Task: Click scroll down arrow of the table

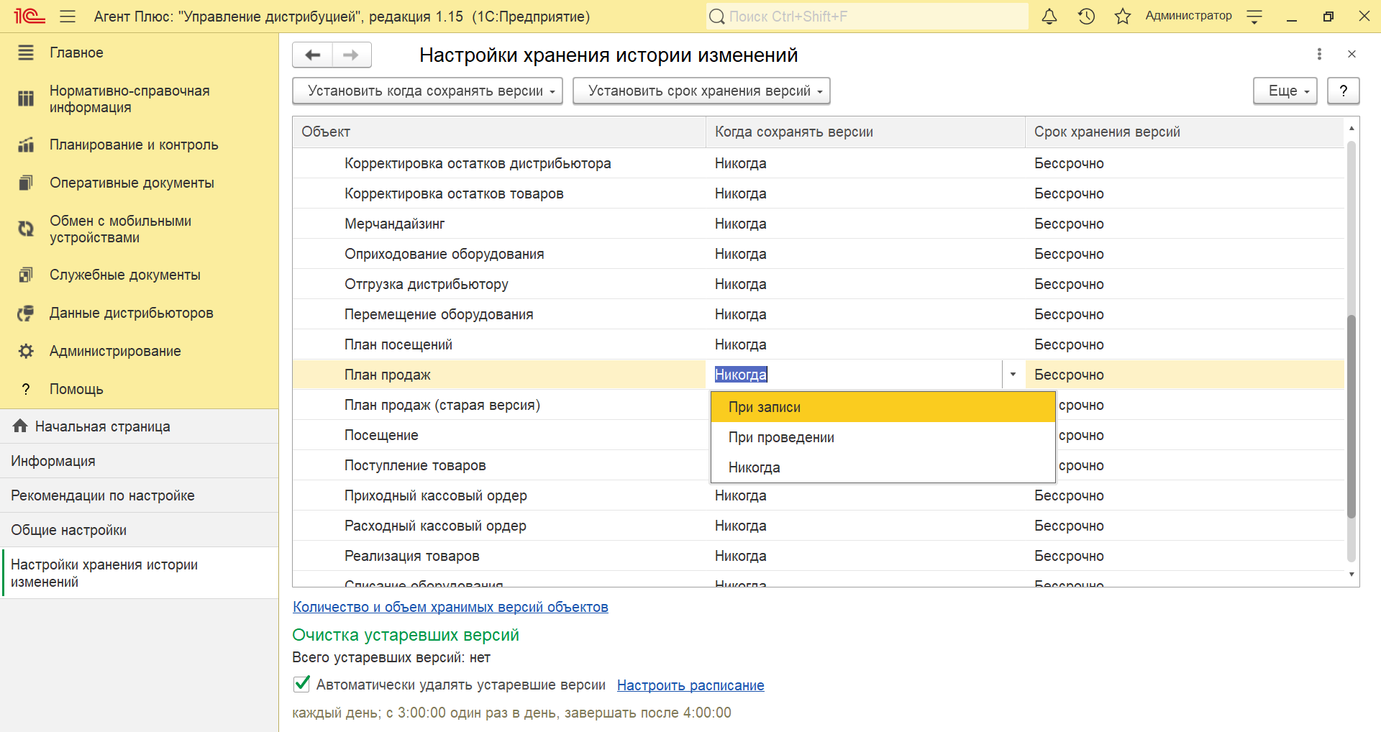Action: point(1352,574)
